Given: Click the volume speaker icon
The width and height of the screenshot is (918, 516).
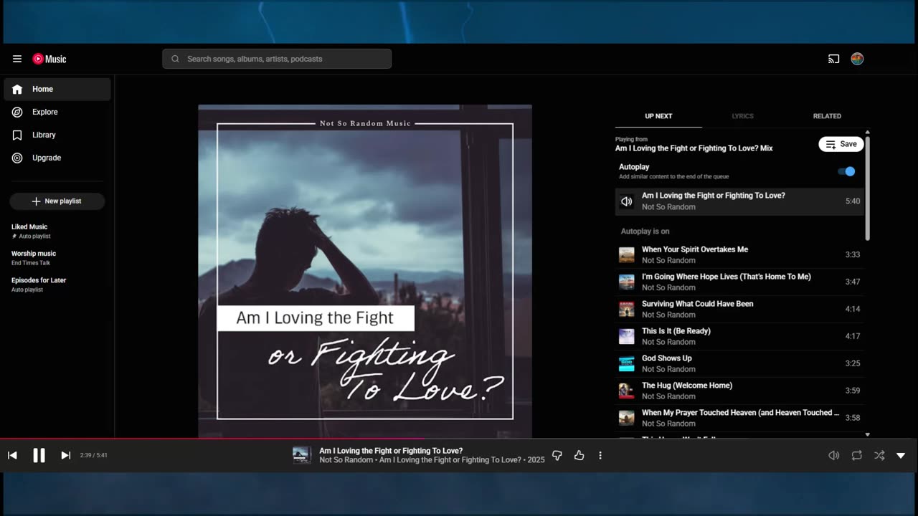Looking at the screenshot, I should [833, 455].
